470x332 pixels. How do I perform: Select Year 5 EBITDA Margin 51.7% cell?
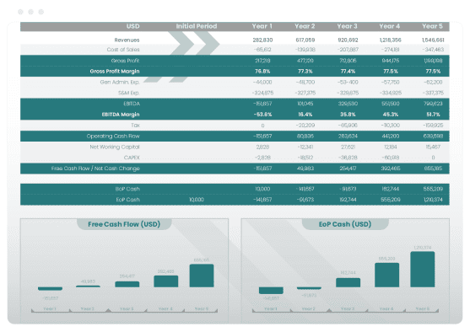click(433, 115)
